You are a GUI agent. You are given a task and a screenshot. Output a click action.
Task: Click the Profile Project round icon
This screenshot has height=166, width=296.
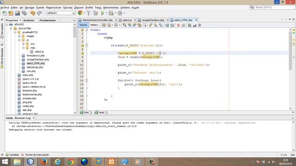[x=120, y=13]
